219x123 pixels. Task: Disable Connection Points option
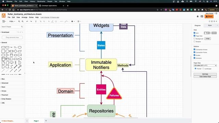[194, 52]
